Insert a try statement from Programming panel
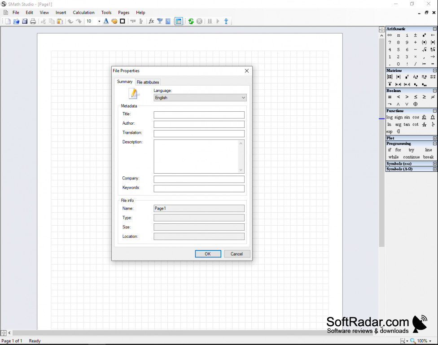This screenshot has height=345, width=438. point(411,150)
